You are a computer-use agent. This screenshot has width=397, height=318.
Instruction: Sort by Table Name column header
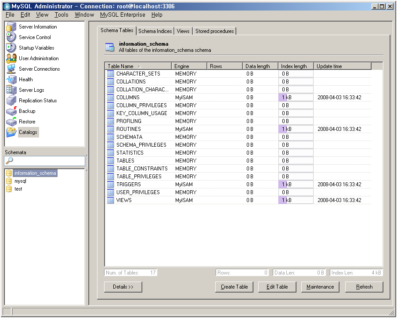tap(138, 66)
